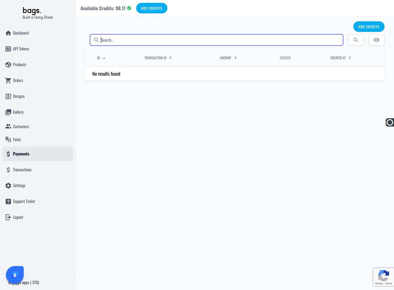This screenshot has height=290, width=394.
Task: Sort by Transaction ID column arrows
Action: [x=170, y=58]
